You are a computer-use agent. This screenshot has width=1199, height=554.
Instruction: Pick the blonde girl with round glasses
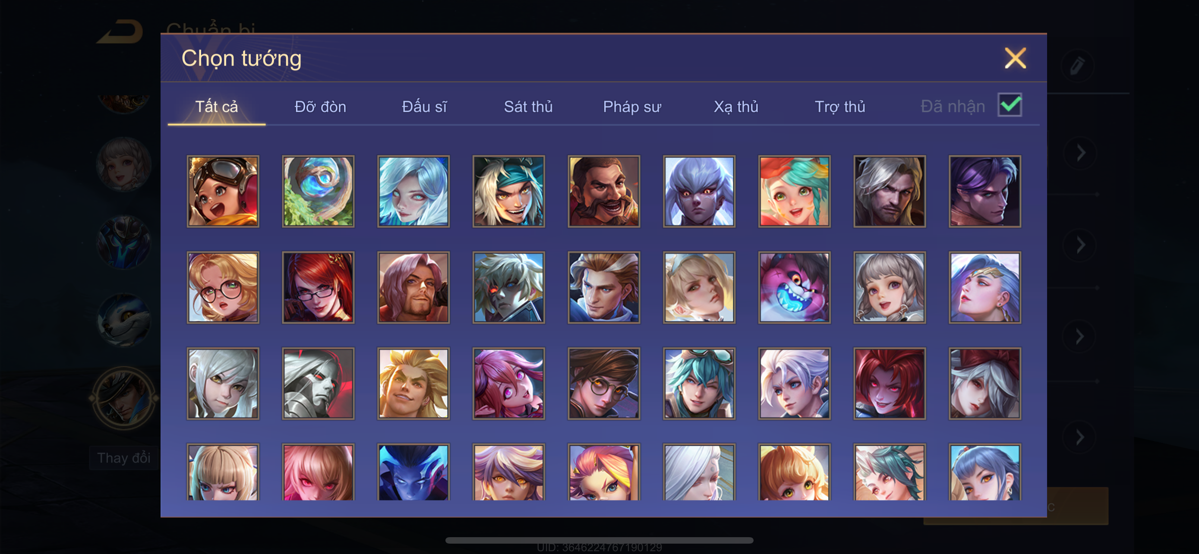[x=223, y=287]
